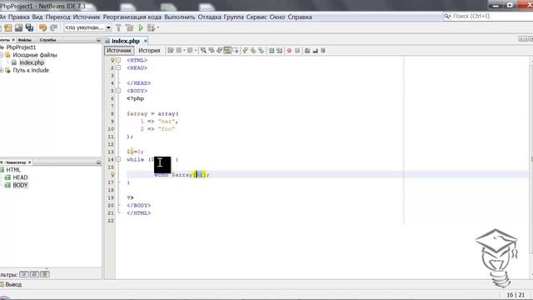The width and height of the screenshot is (533, 300).
Task: Expand the 'Путь к include' tree node
Action: [x=2, y=70]
